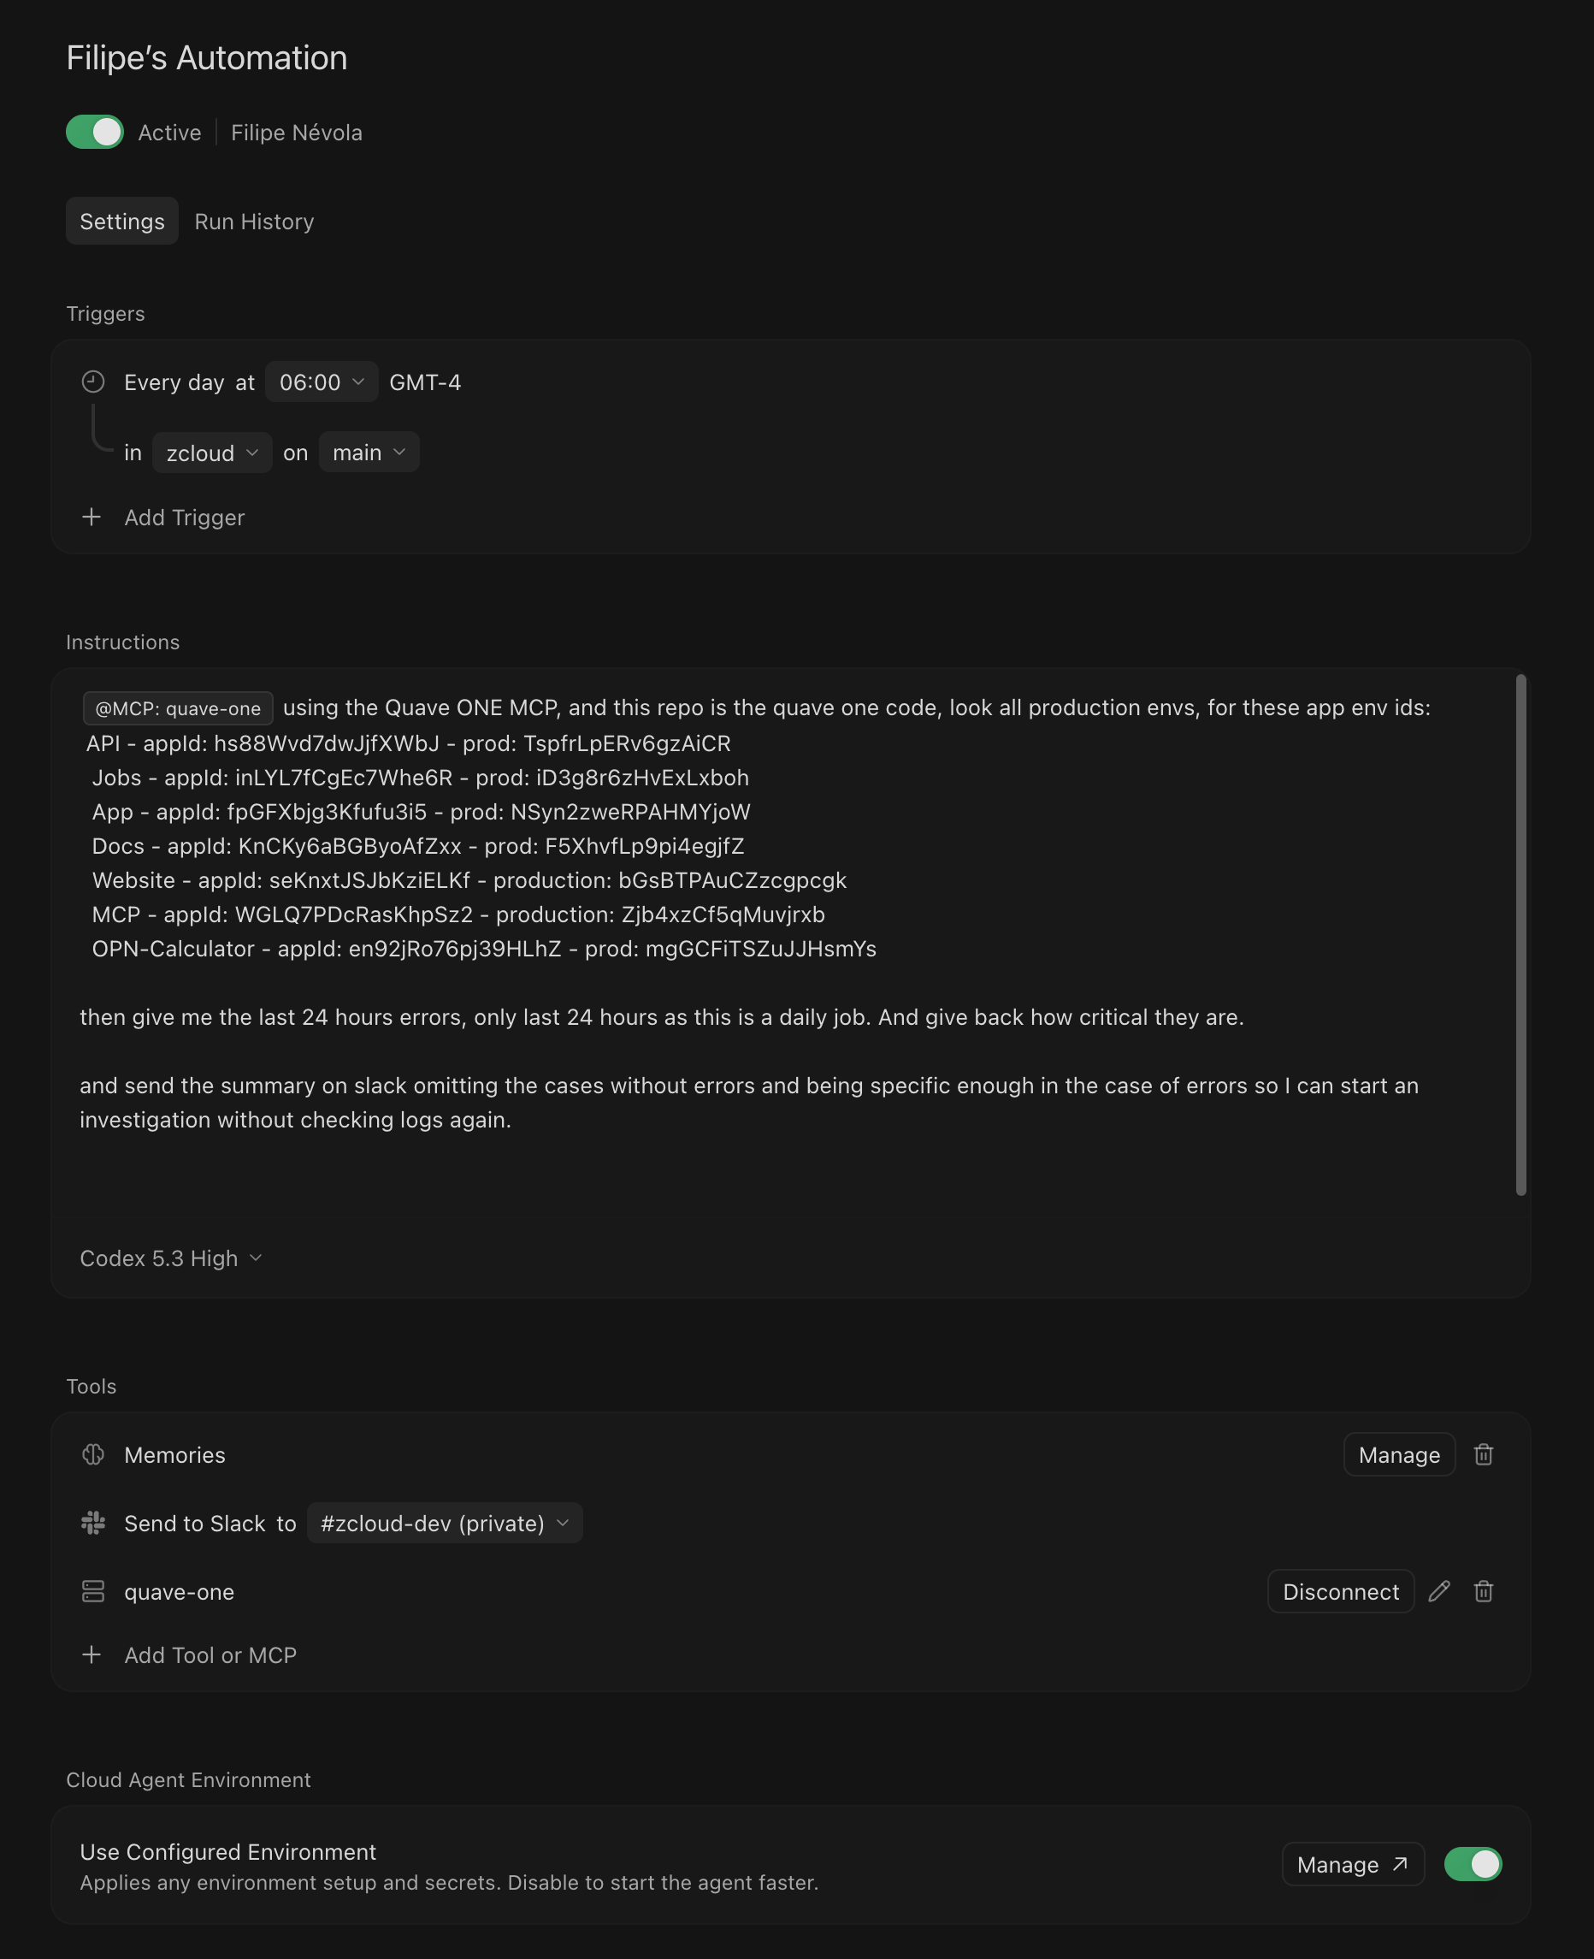
Task: Toggle the Active automation switch off
Action: (x=95, y=133)
